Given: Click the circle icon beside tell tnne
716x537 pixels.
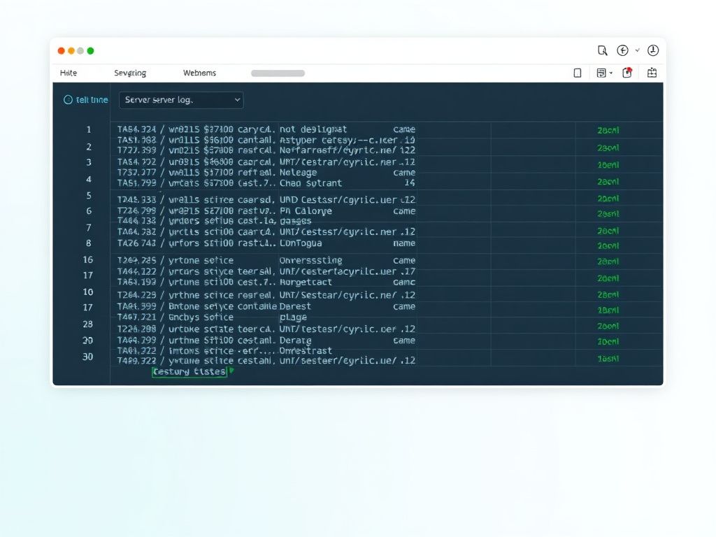Looking at the screenshot, I should tap(68, 99).
